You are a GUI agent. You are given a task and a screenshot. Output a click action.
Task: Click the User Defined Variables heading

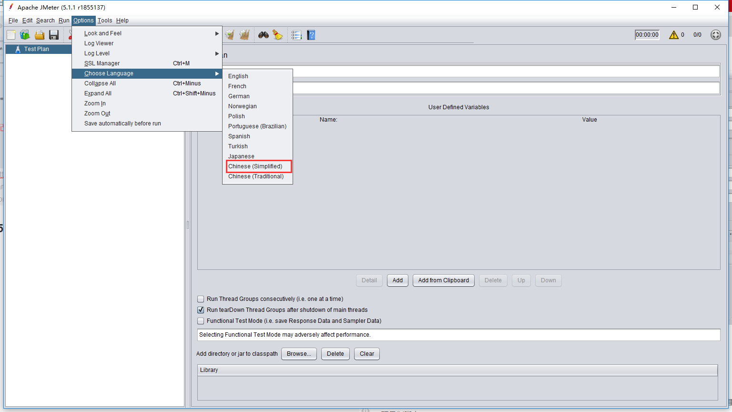tap(458, 107)
